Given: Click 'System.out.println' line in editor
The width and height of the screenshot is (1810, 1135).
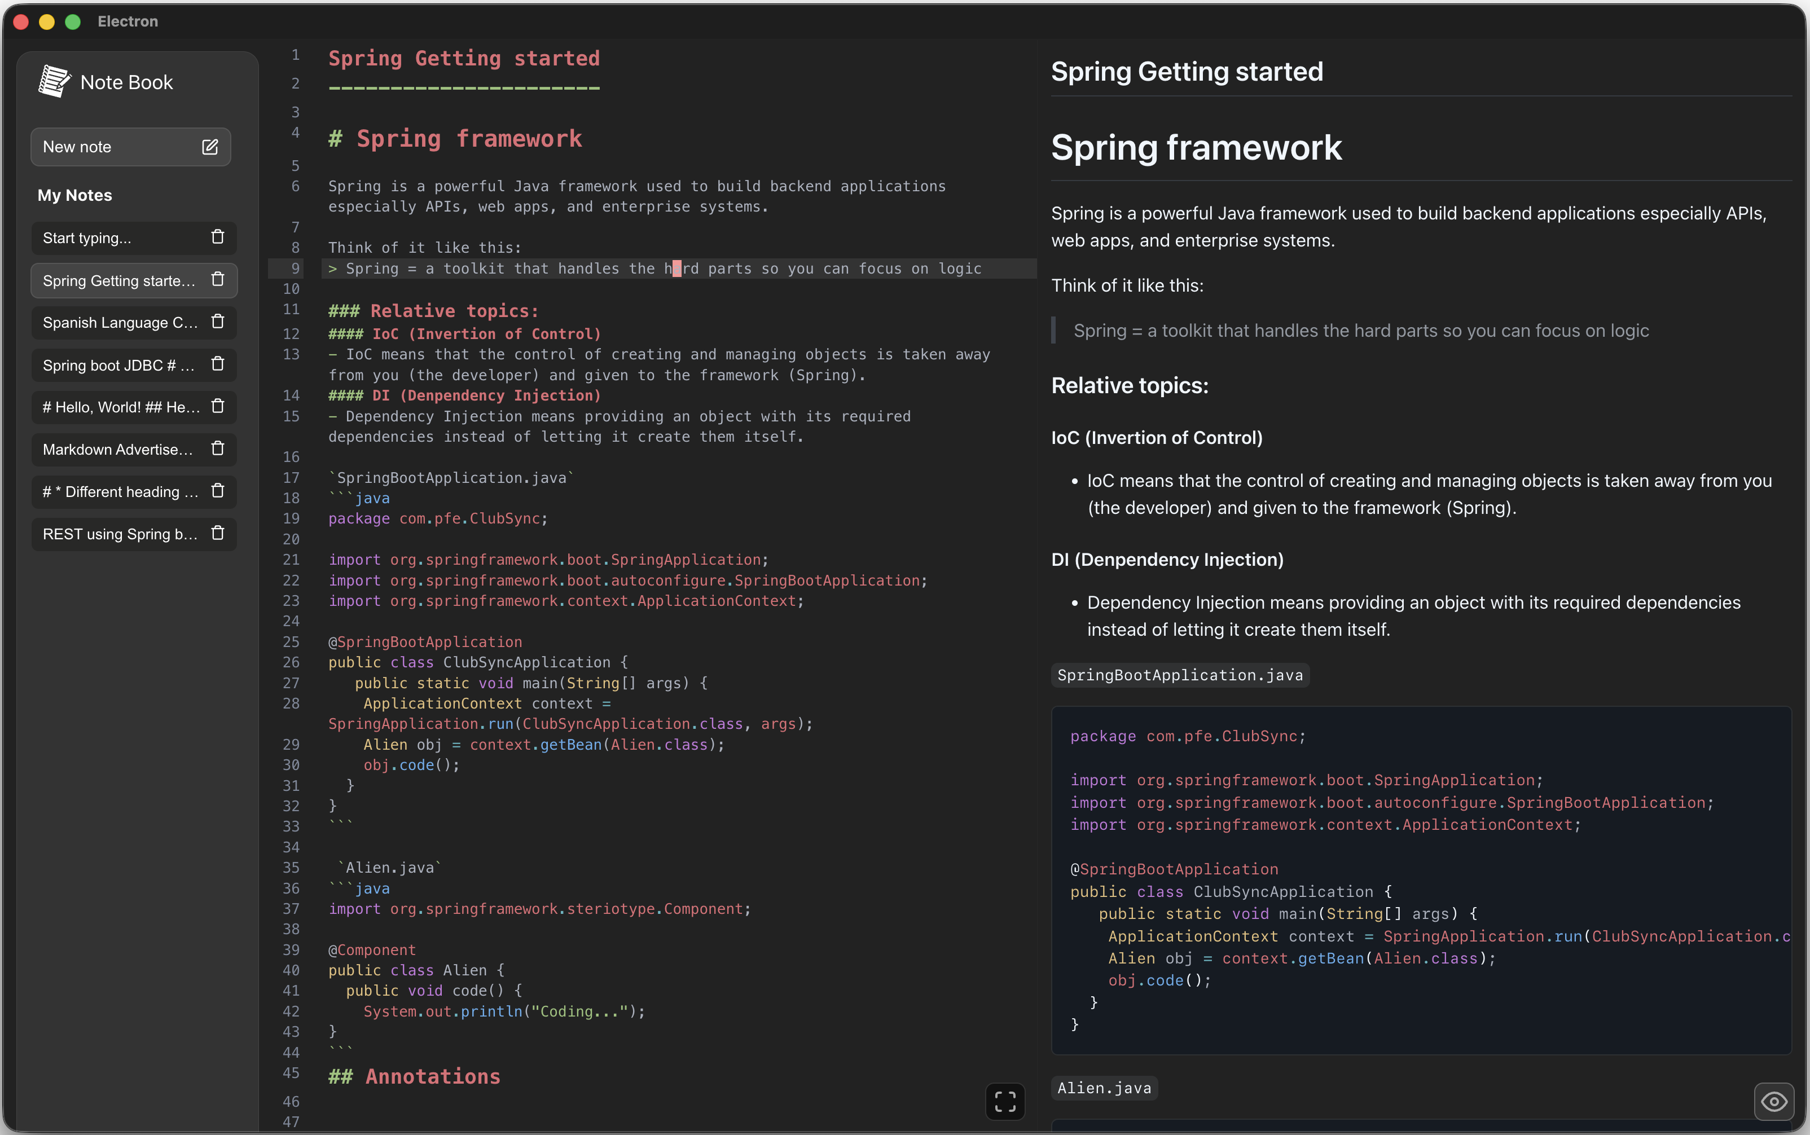Looking at the screenshot, I should tap(504, 1011).
